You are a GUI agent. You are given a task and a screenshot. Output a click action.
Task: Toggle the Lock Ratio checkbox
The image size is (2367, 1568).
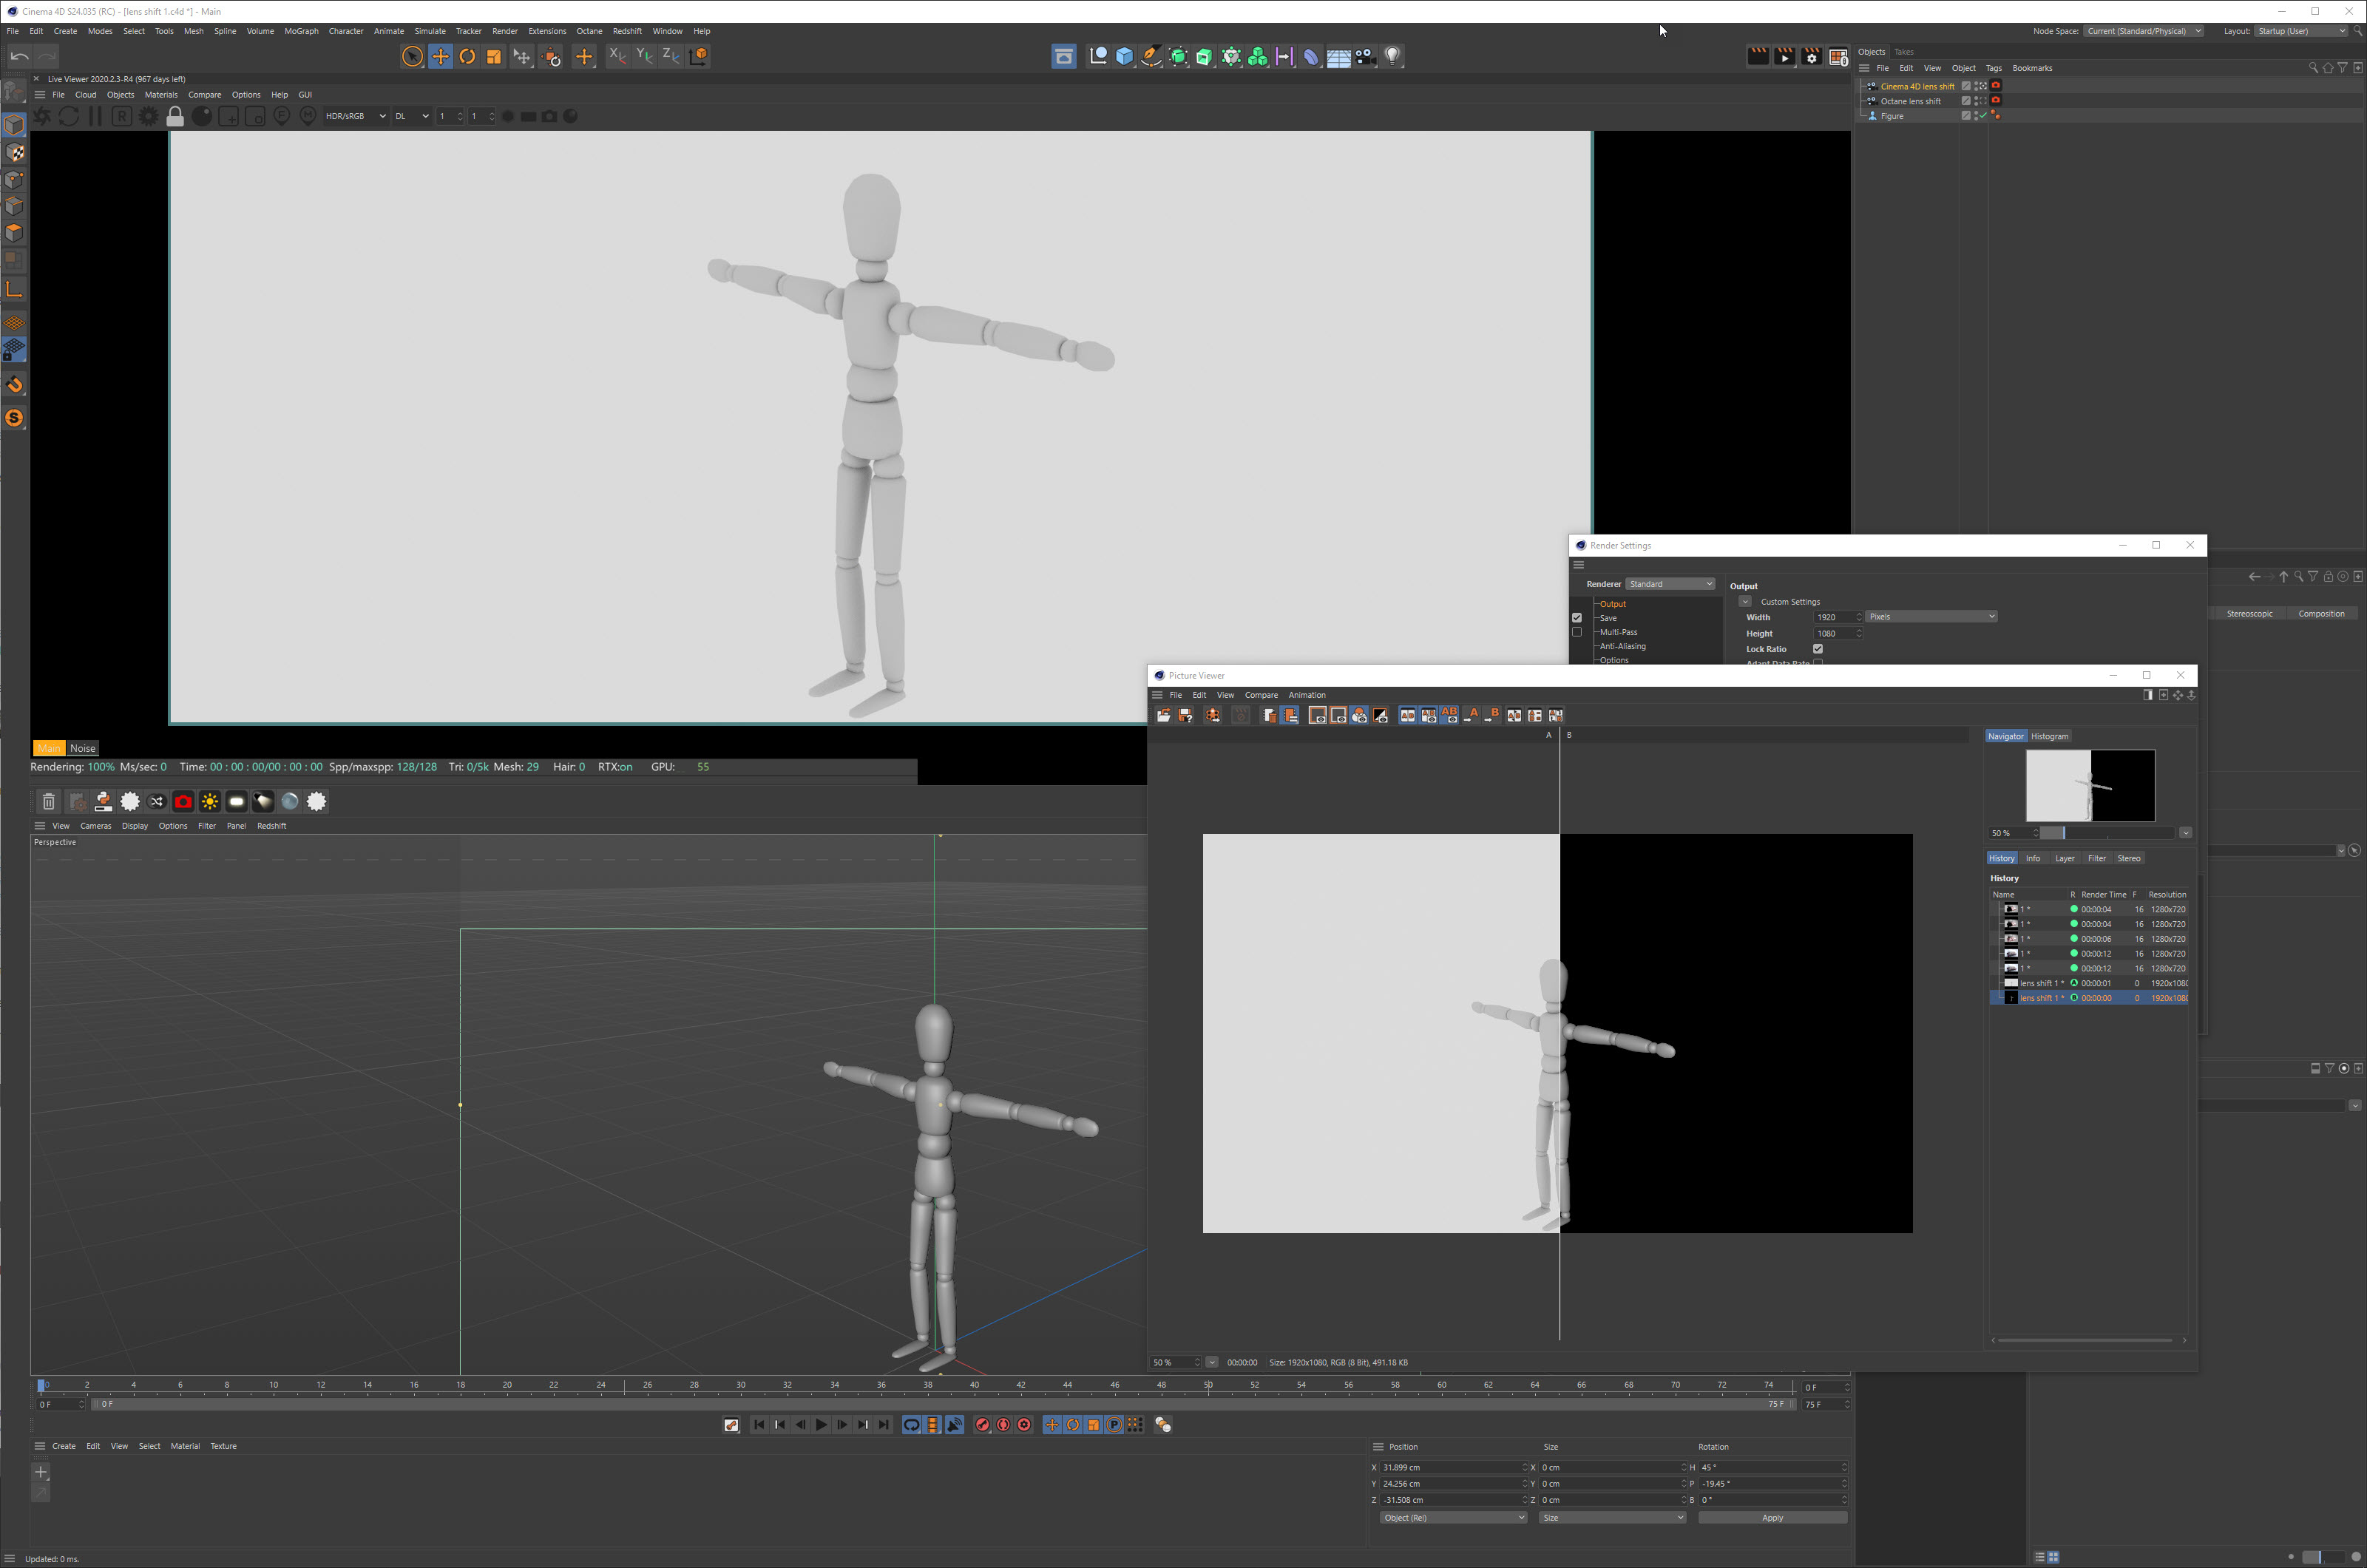[1818, 649]
